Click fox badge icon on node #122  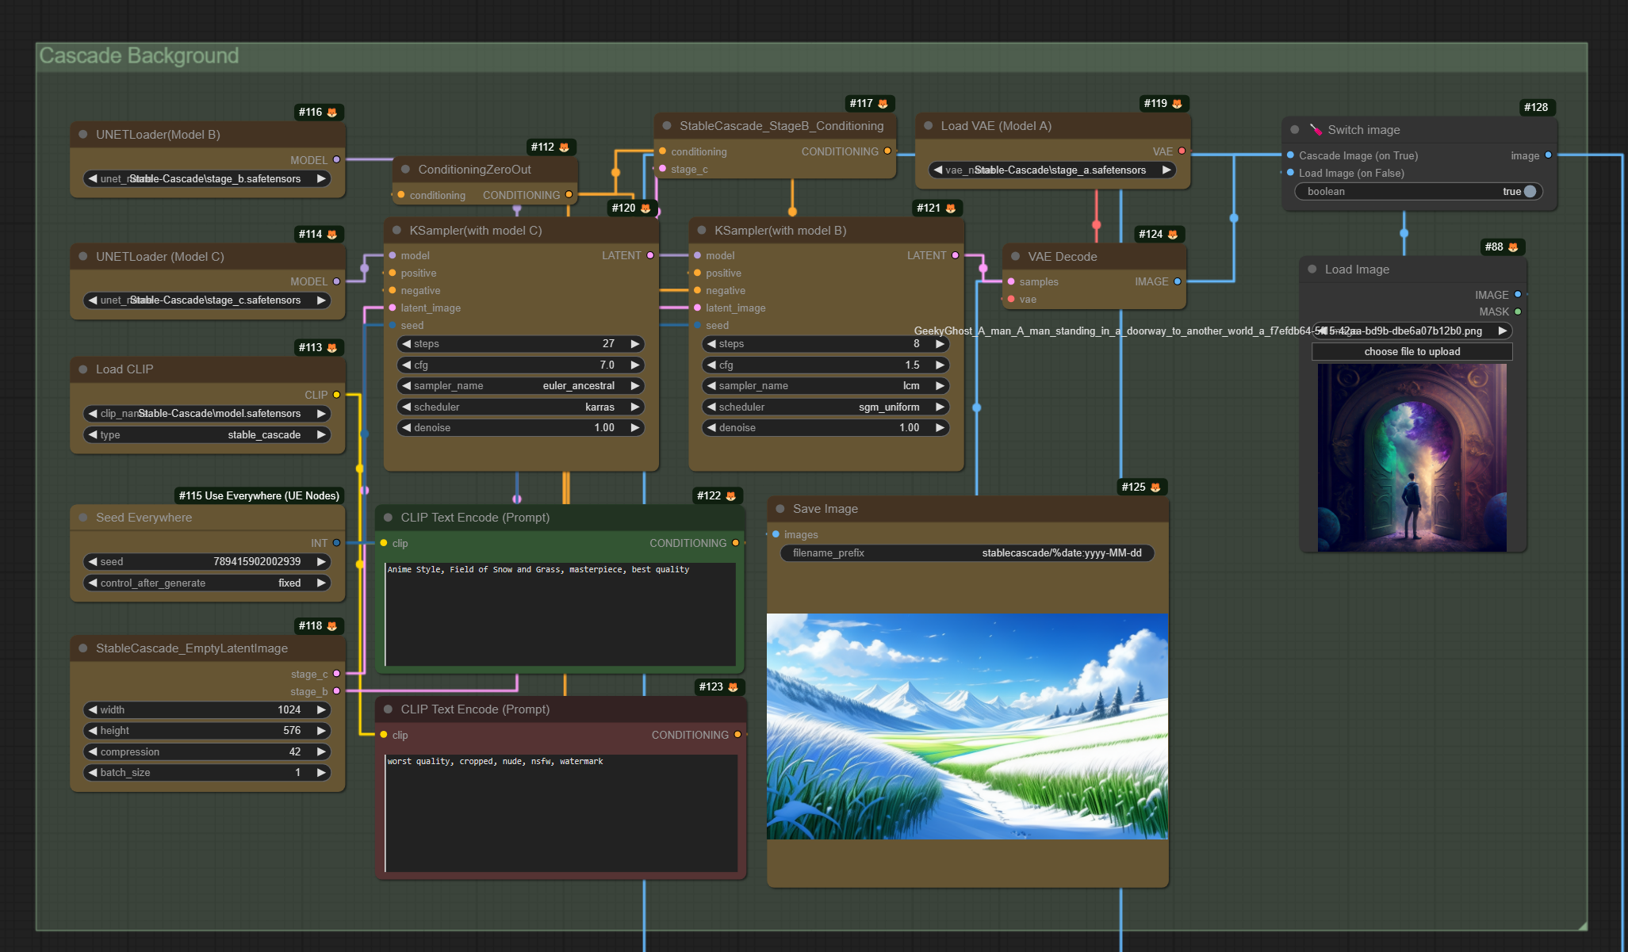731,496
